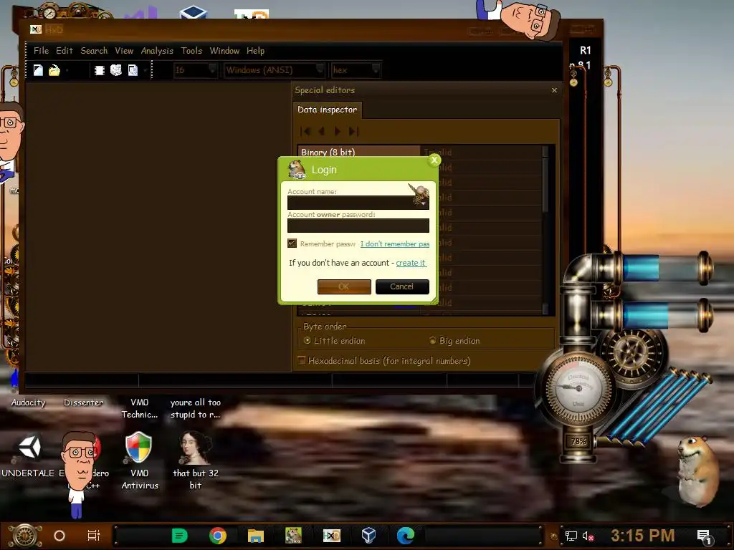Click the Audacity desktop label
734x550 pixels.
[28, 402]
